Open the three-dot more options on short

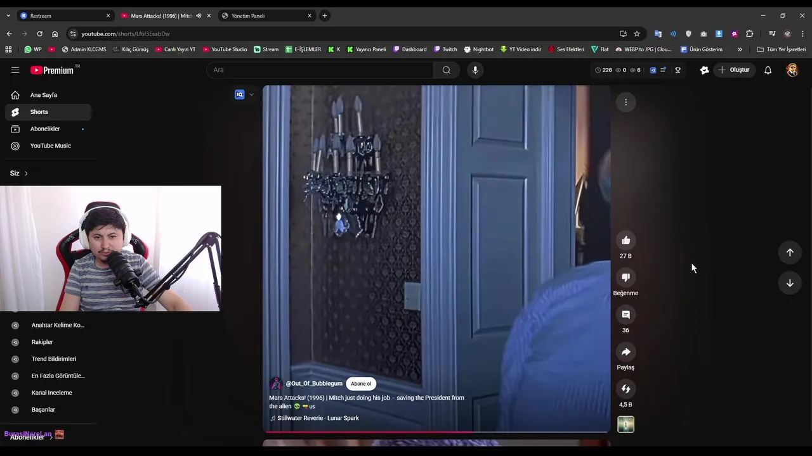click(625, 102)
